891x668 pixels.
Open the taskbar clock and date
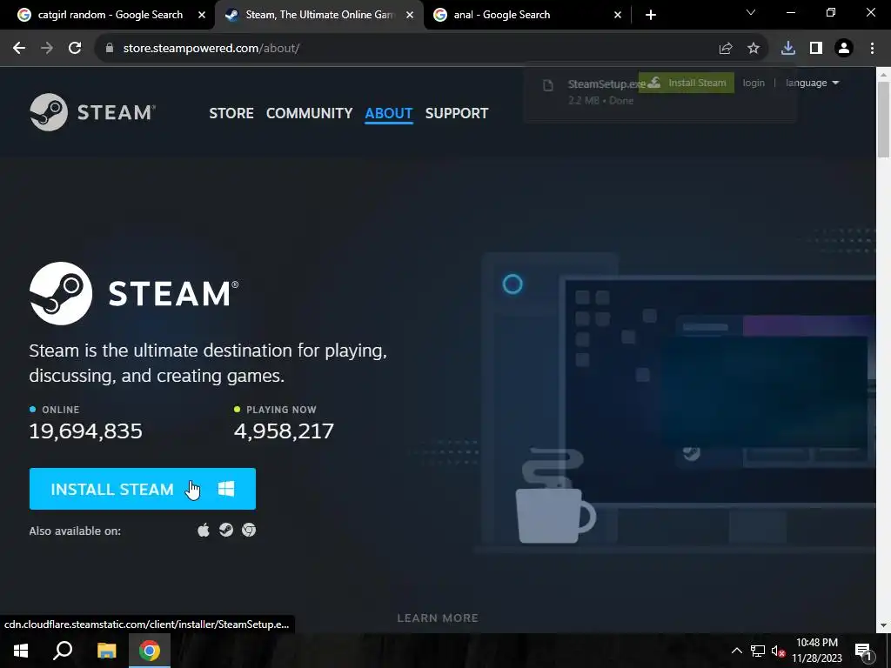(817, 651)
